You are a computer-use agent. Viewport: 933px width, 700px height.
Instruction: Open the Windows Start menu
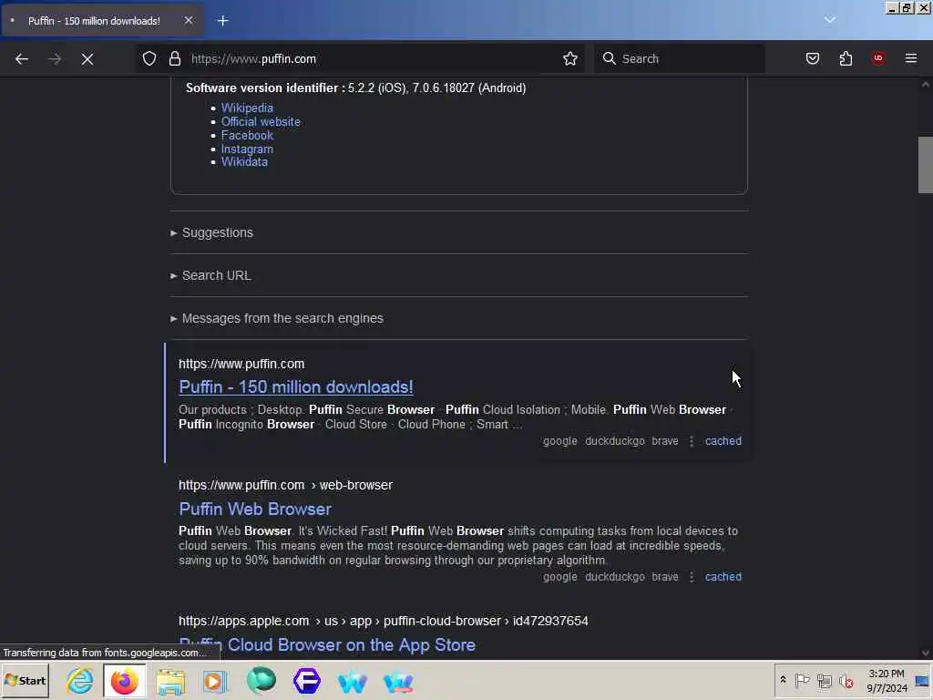point(25,681)
